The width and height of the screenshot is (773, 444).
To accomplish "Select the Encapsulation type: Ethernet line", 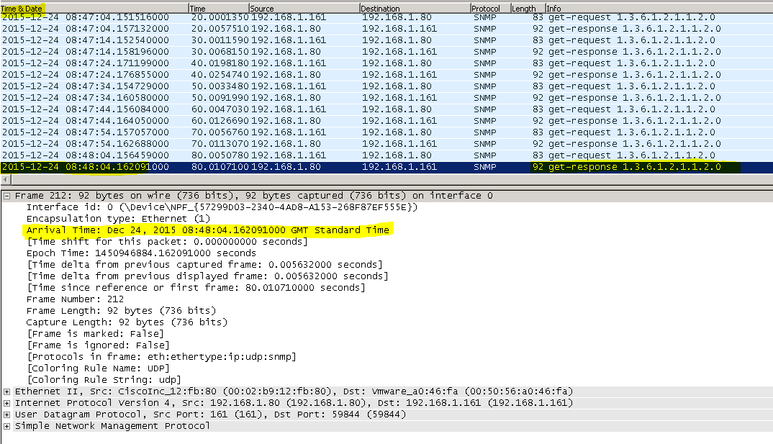I will [x=118, y=218].
